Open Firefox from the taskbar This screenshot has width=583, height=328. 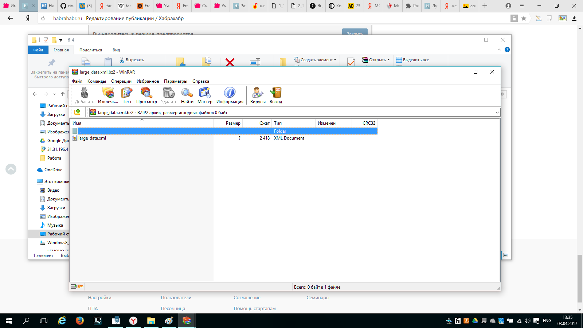(79, 321)
